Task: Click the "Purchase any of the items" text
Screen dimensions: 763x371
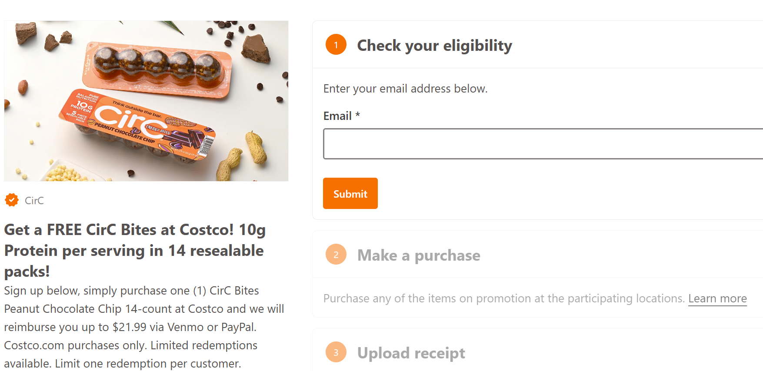Action: point(504,298)
